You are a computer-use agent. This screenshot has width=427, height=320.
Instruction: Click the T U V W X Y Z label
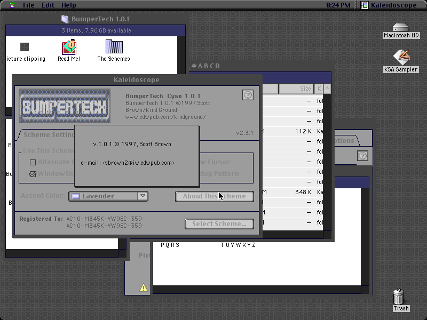pyautogui.click(x=238, y=245)
